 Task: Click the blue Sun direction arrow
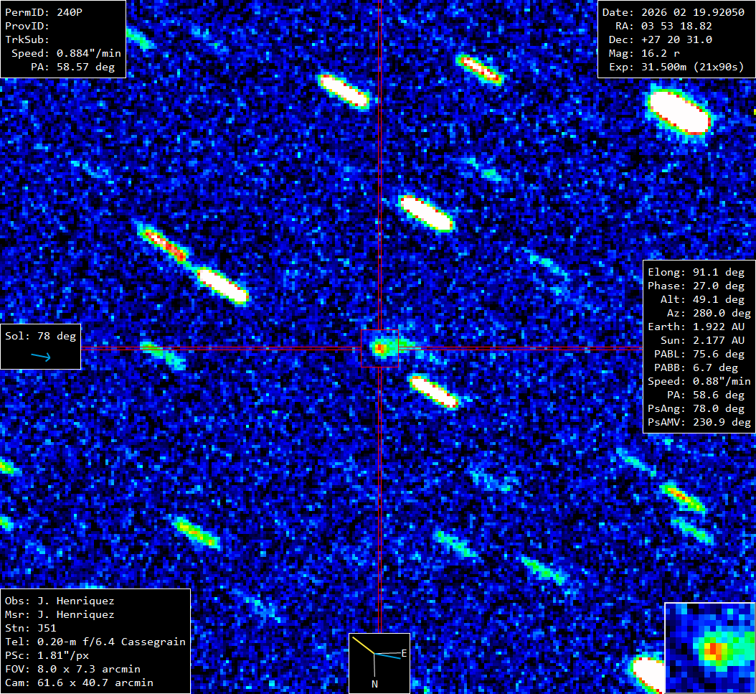pos(41,357)
